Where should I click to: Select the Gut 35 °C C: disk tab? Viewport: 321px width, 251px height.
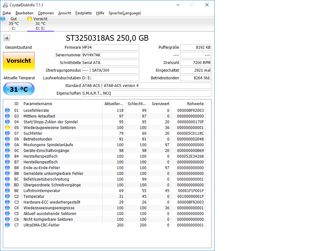point(13,24)
